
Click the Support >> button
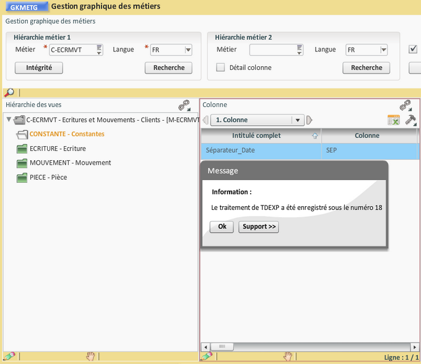259,227
